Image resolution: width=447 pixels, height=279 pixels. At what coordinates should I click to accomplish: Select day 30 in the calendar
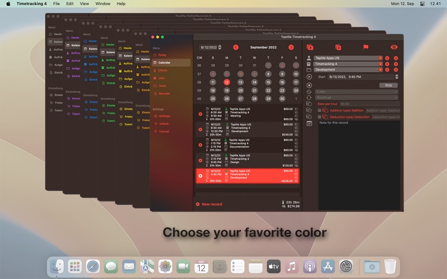282,99
